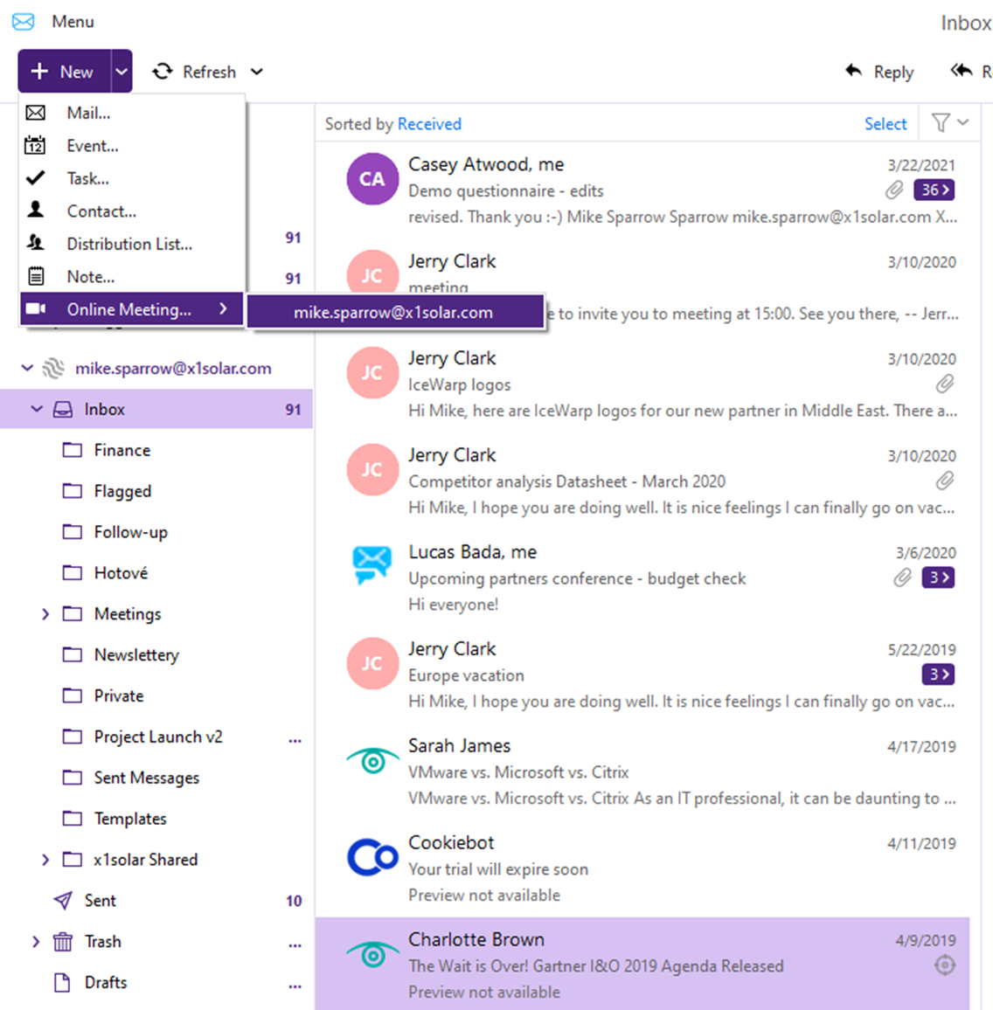Click the Reply All double-arrow icon
This screenshot has height=1010, width=993.
pyautogui.click(x=961, y=71)
